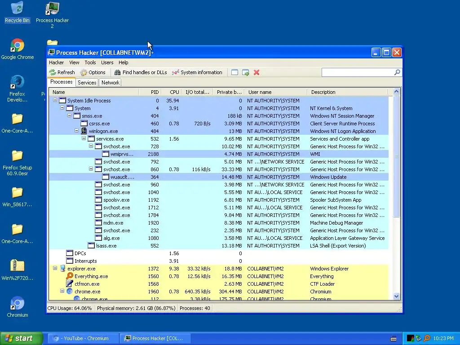Screen dimensions: 460x345
Task: Sort by the Description column header
Action: [347, 92]
